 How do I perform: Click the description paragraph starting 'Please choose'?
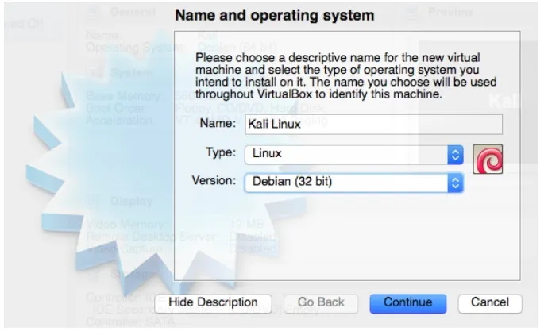coord(345,75)
